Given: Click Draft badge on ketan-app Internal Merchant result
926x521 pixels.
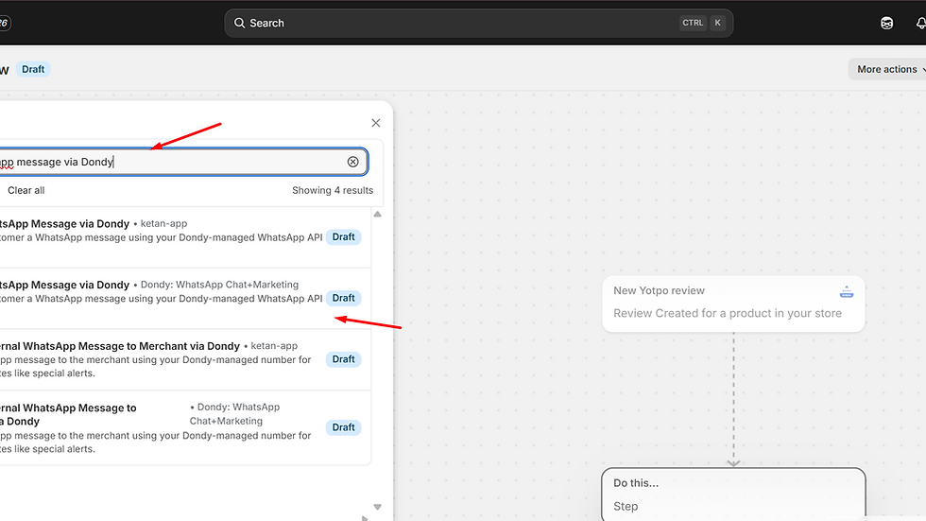Looking at the screenshot, I should (343, 359).
